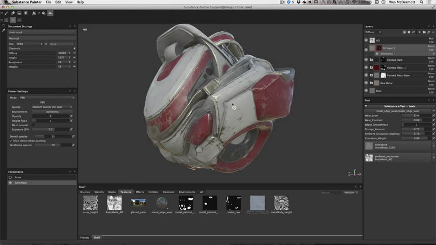The width and height of the screenshot is (436, 245).
Task: Click edit pencil icon beside Grunge_Amount
Action: click(434, 129)
